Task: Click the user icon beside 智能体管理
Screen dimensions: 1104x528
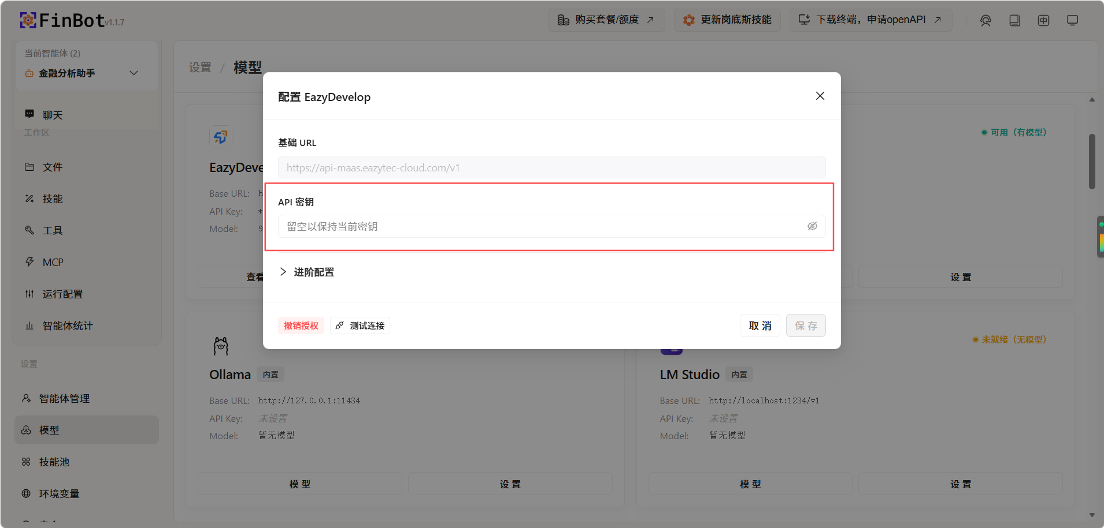Action: click(x=26, y=398)
